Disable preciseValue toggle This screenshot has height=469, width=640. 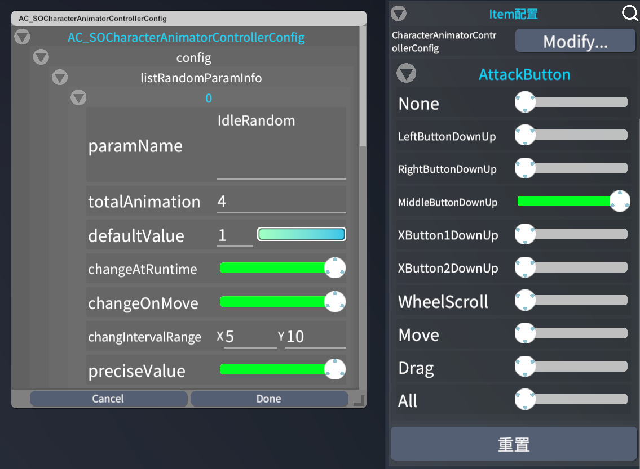pos(283,369)
